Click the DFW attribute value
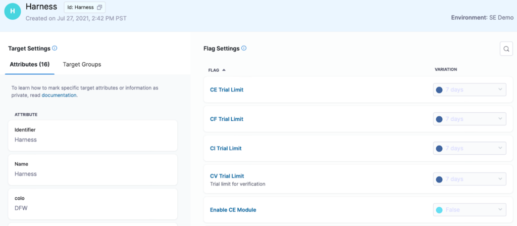 coord(20,208)
